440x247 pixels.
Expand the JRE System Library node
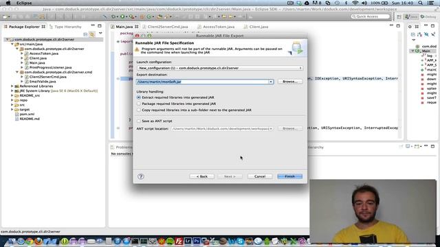12,91
